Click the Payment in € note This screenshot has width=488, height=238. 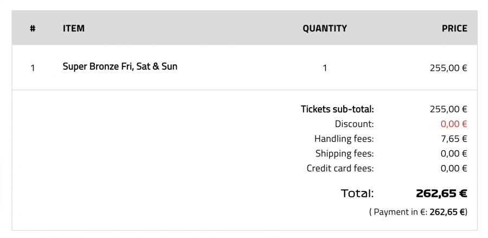(418, 212)
